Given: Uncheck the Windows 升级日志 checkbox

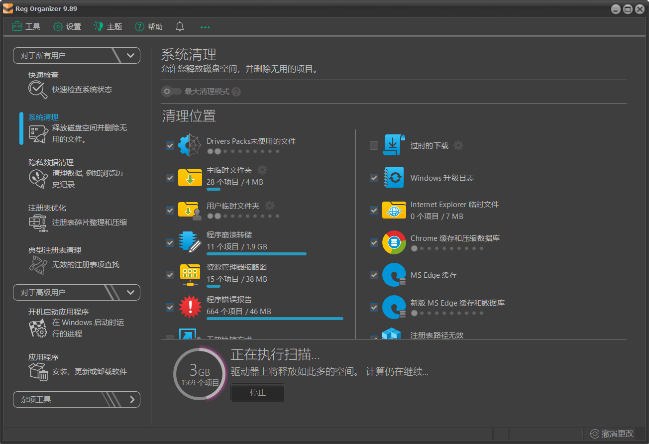Looking at the screenshot, I should click(x=374, y=178).
